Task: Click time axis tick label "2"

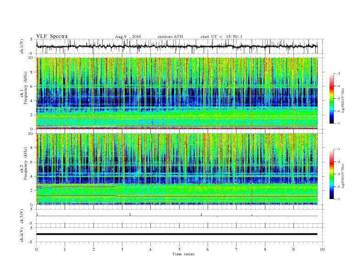Action: pos(93,249)
